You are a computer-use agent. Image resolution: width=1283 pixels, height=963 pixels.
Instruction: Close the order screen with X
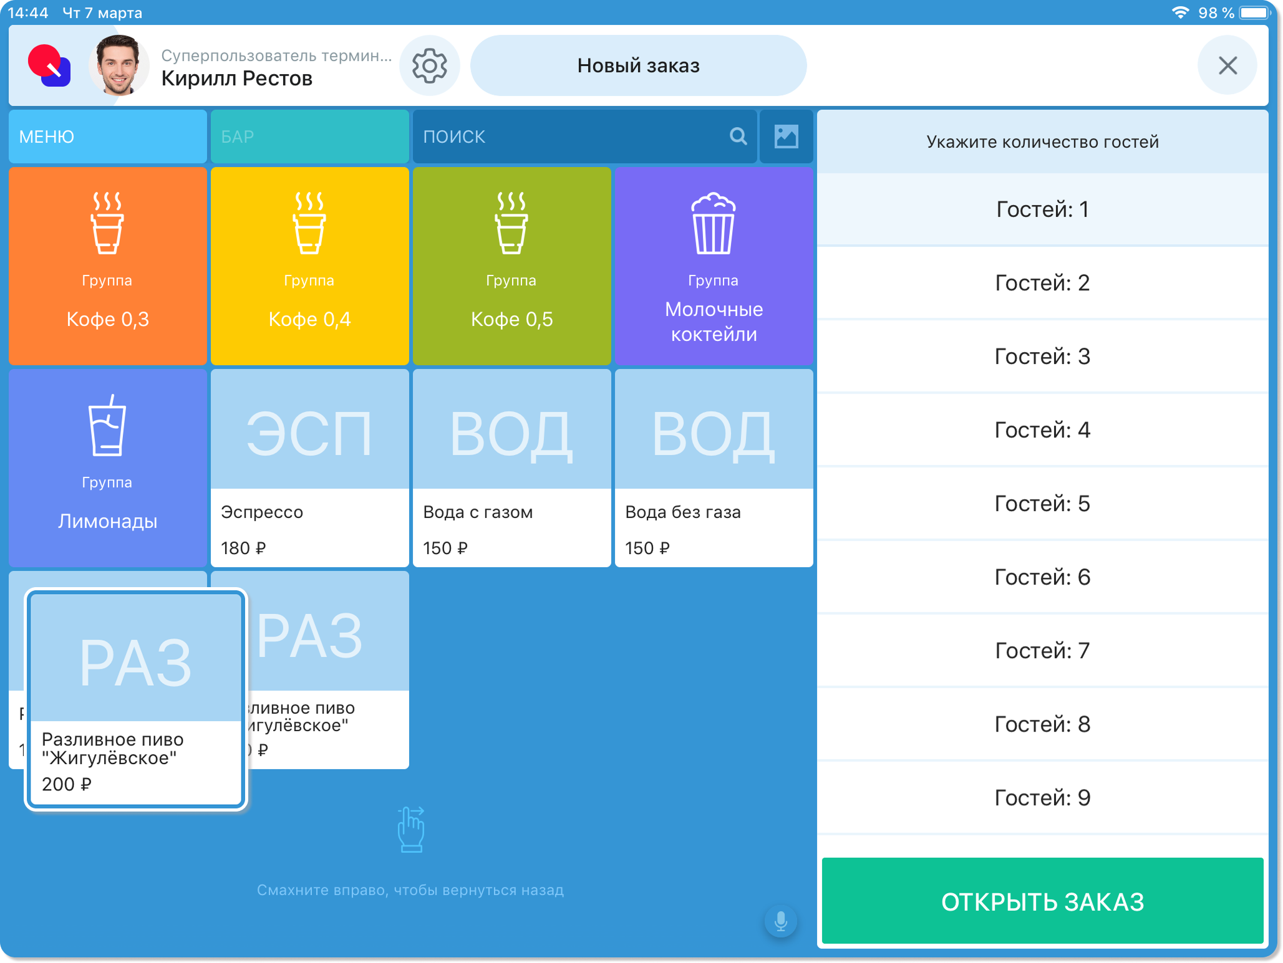pos(1227,65)
